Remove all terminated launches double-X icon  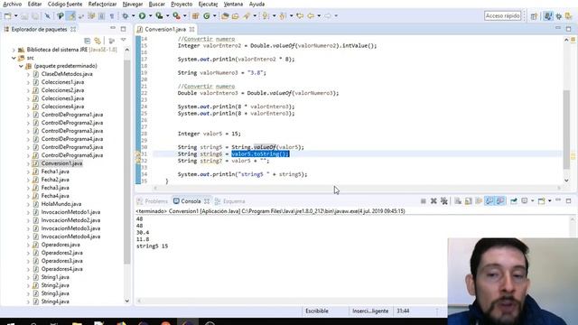click(444, 200)
